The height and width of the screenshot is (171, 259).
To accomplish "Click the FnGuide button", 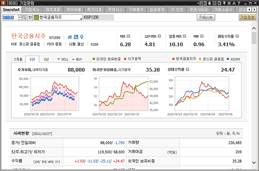I will pos(206,18).
